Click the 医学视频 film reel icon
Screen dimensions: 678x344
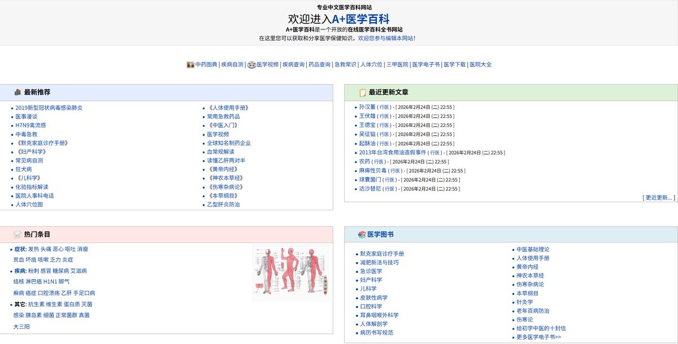(x=251, y=64)
